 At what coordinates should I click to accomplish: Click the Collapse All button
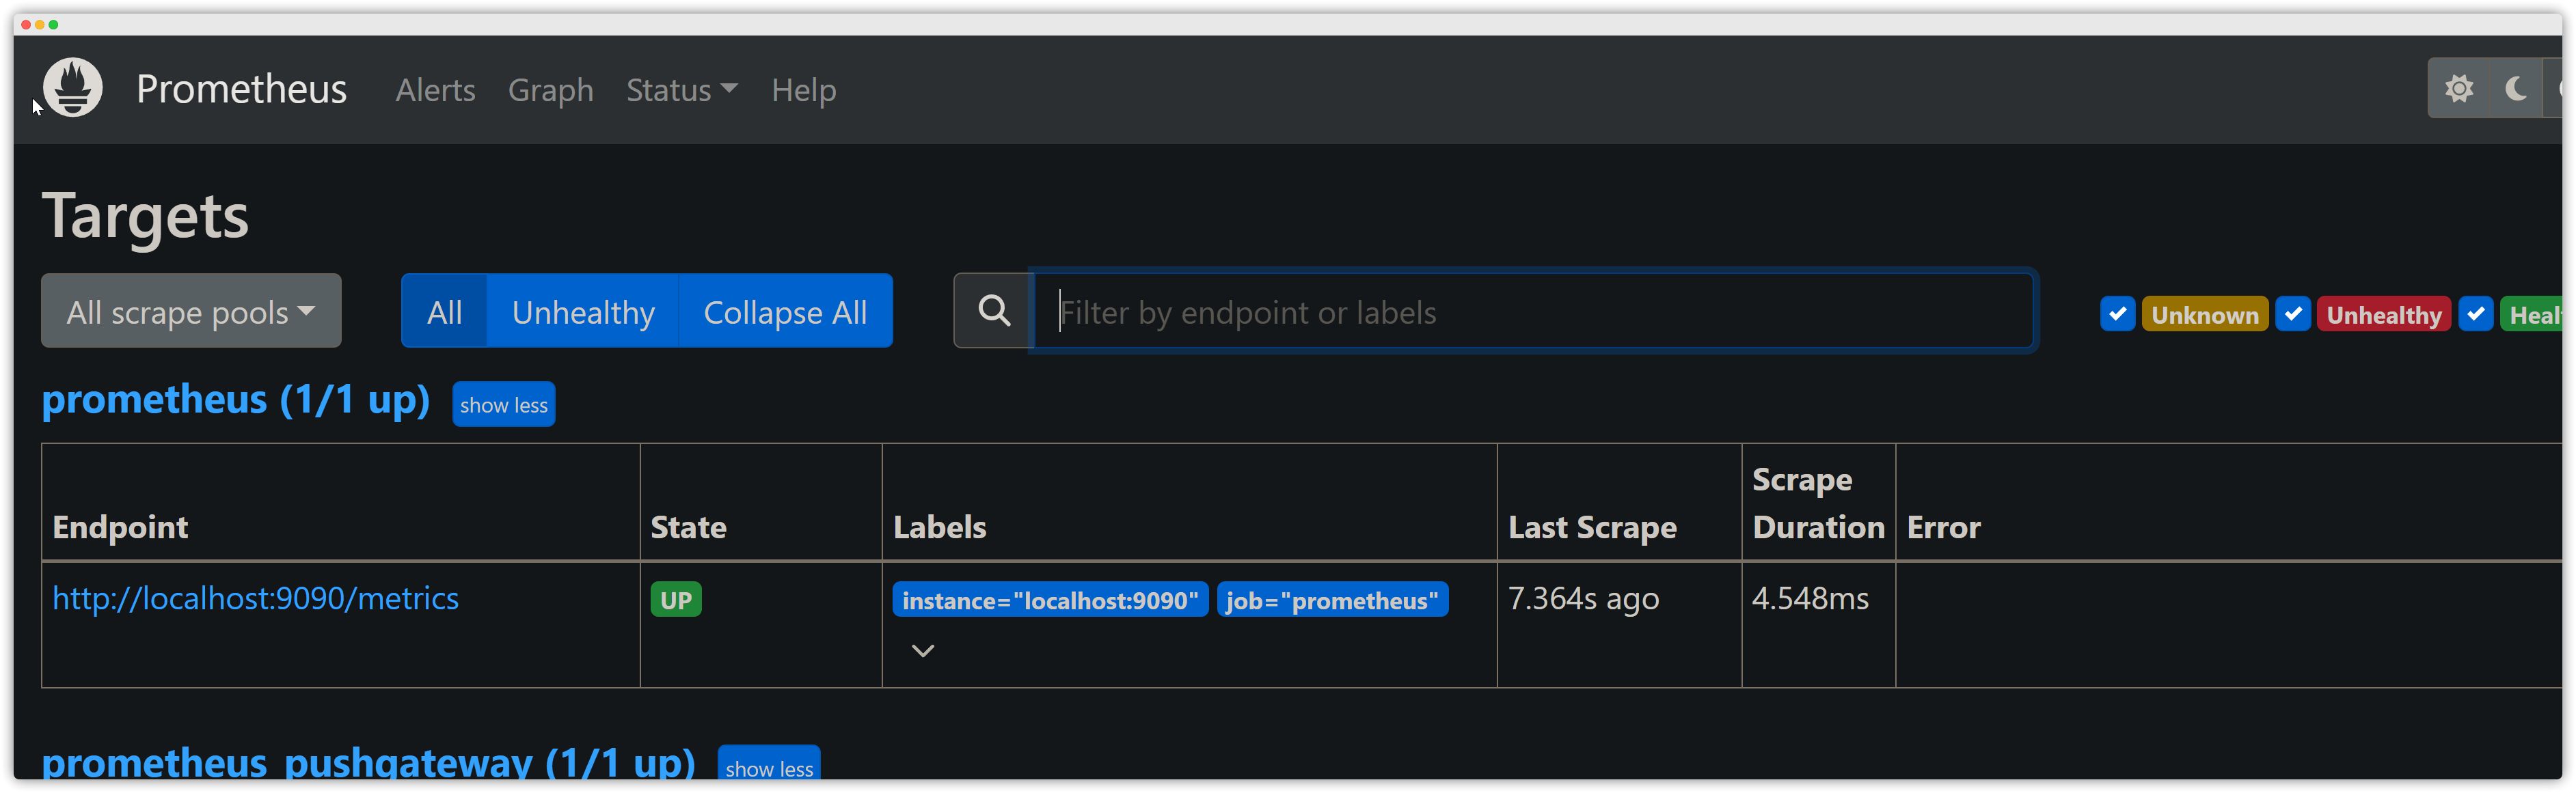[x=785, y=311]
